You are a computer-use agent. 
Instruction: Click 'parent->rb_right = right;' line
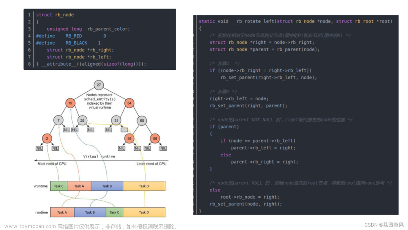click(x=265, y=162)
